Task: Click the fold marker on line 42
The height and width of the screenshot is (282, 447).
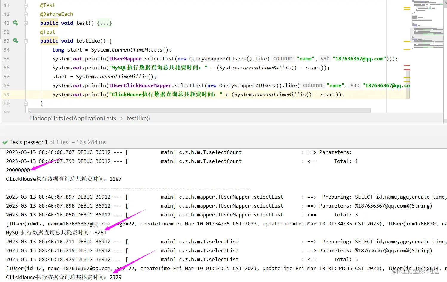Action: click(26, 14)
